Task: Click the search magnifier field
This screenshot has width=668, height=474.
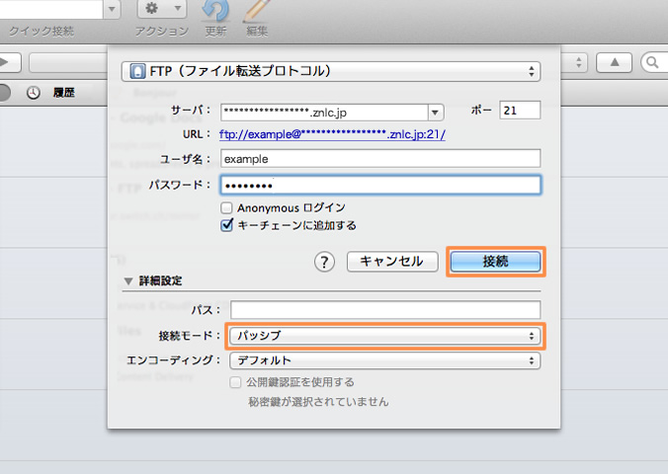Action: [655, 62]
